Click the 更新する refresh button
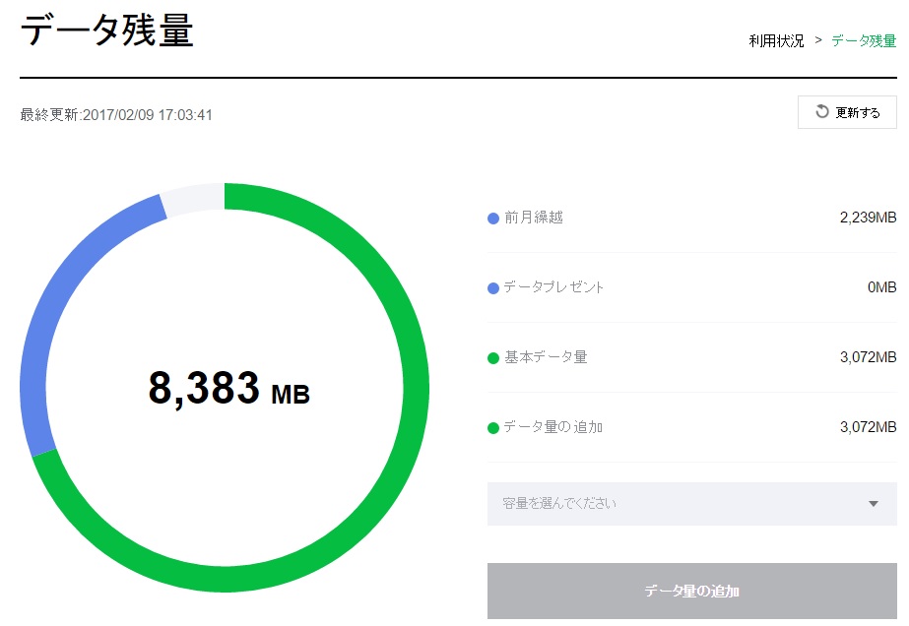This screenshot has width=909, height=626. click(x=847, y=112)
